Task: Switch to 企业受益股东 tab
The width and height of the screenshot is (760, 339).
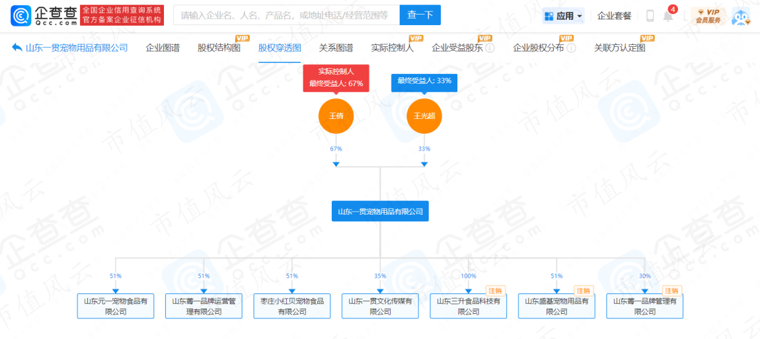Action: point(457,48)
